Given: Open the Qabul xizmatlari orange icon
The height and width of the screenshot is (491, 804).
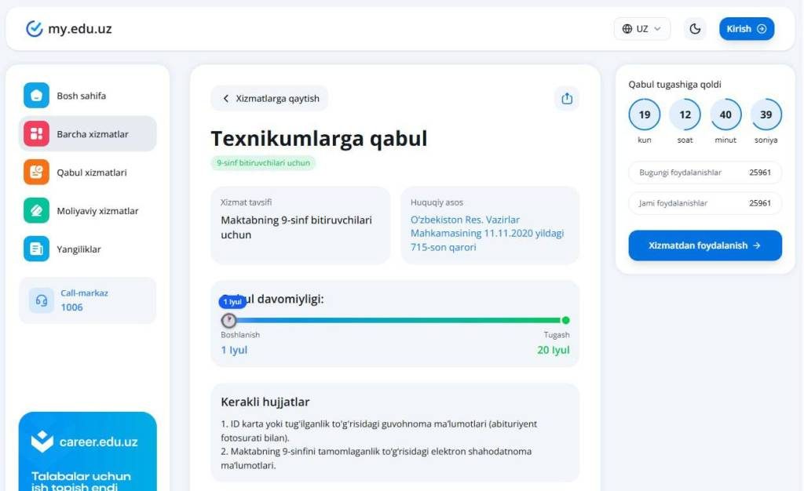Looking at the screenshot, I should (x=36, y=172).
